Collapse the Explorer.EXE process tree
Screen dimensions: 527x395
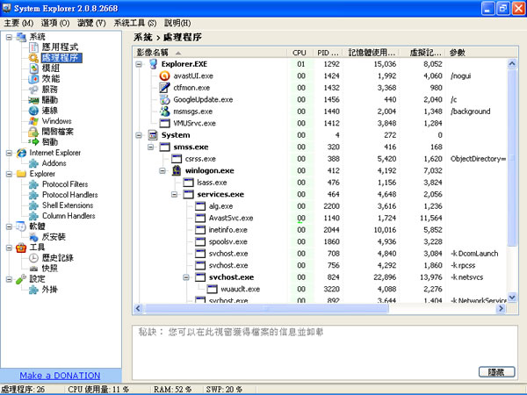[140, 64]
